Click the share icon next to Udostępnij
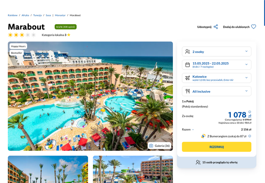The image size is (265, 183). pyautogui.click(x=216, y=27)
